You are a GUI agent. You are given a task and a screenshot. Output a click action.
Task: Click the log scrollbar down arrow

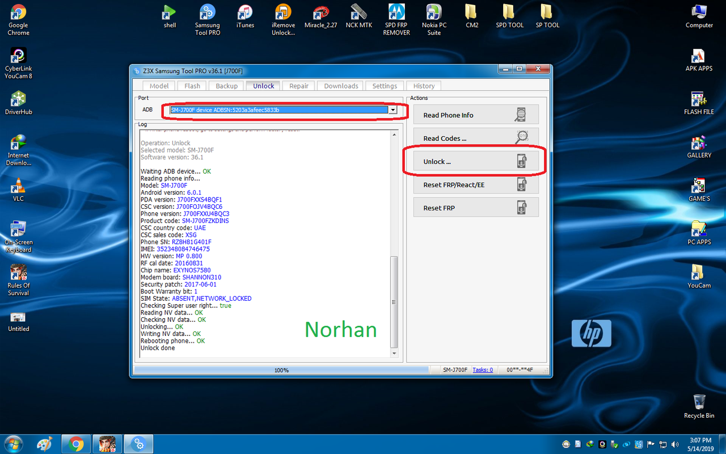point(395,353)
